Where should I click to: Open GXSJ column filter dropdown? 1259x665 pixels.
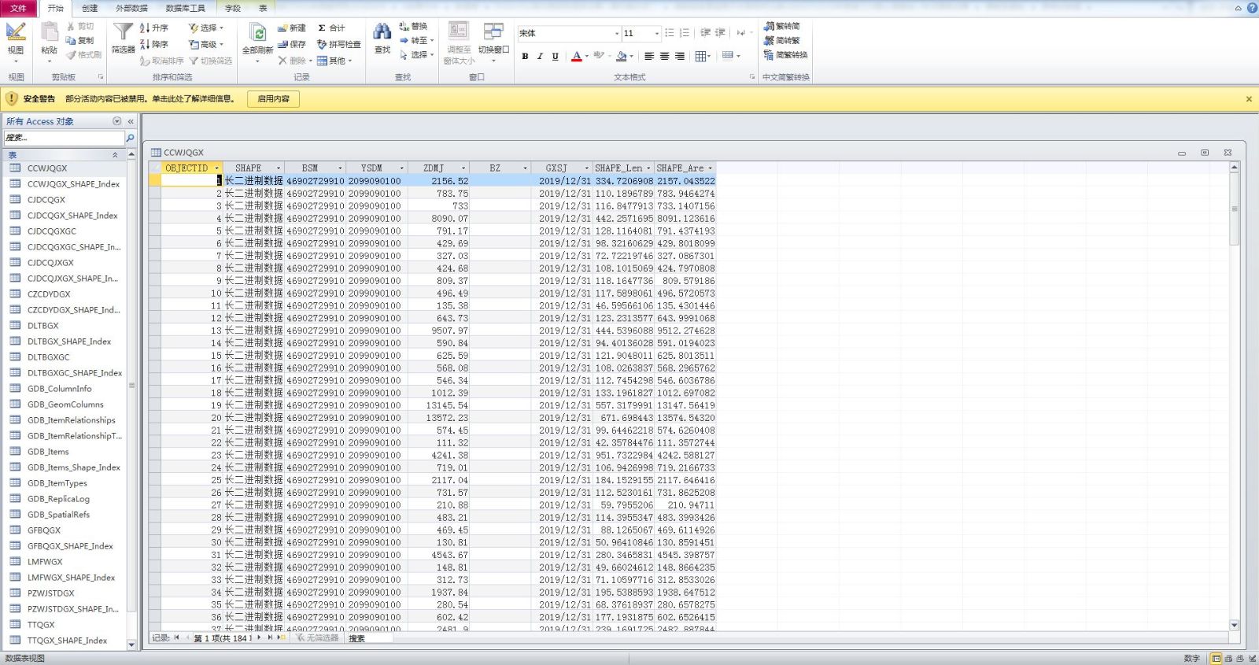tap(587, 168)
